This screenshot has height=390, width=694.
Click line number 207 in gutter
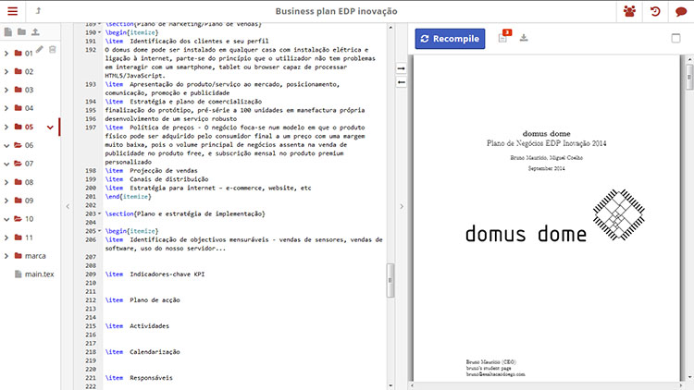point(91,257)
